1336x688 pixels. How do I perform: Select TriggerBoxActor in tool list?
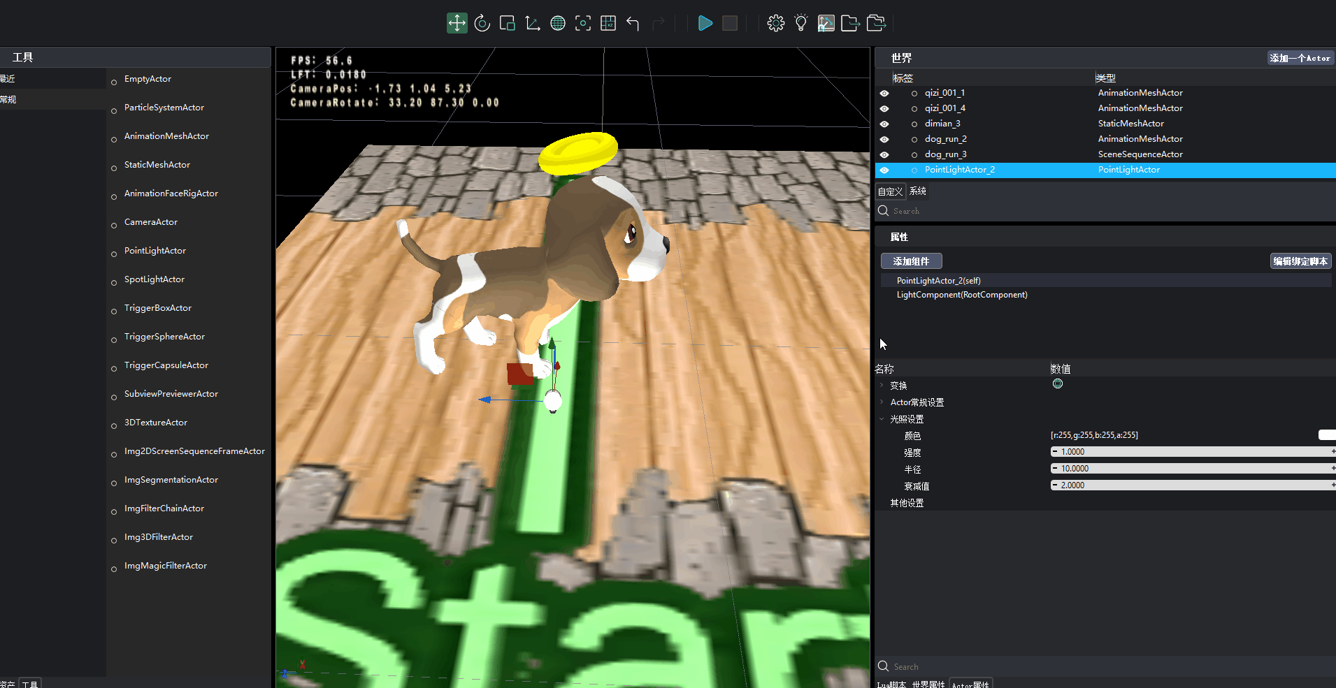click(x=158, y=308)
